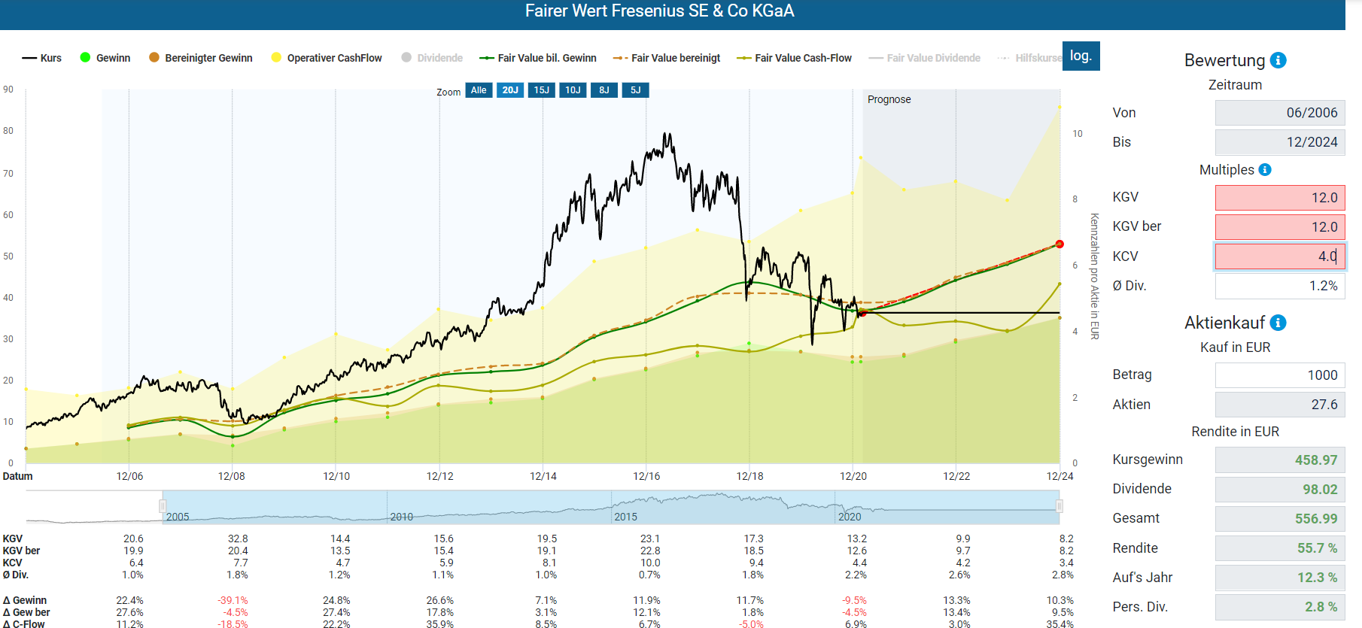Click the red forecast endpoint marker
The width and height of the screenshot is (1362, 628).
pos(1060,244)
